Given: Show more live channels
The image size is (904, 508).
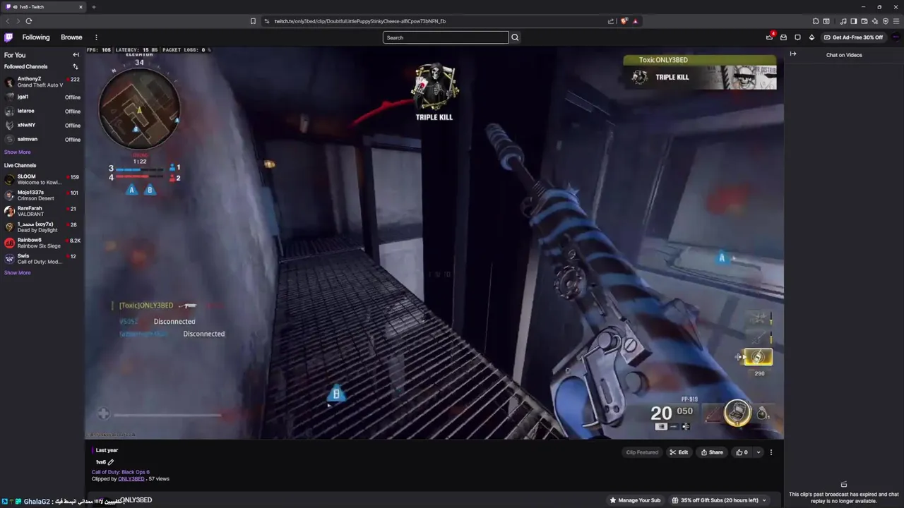Looking at the screenshot, I should tap(18, 273).
